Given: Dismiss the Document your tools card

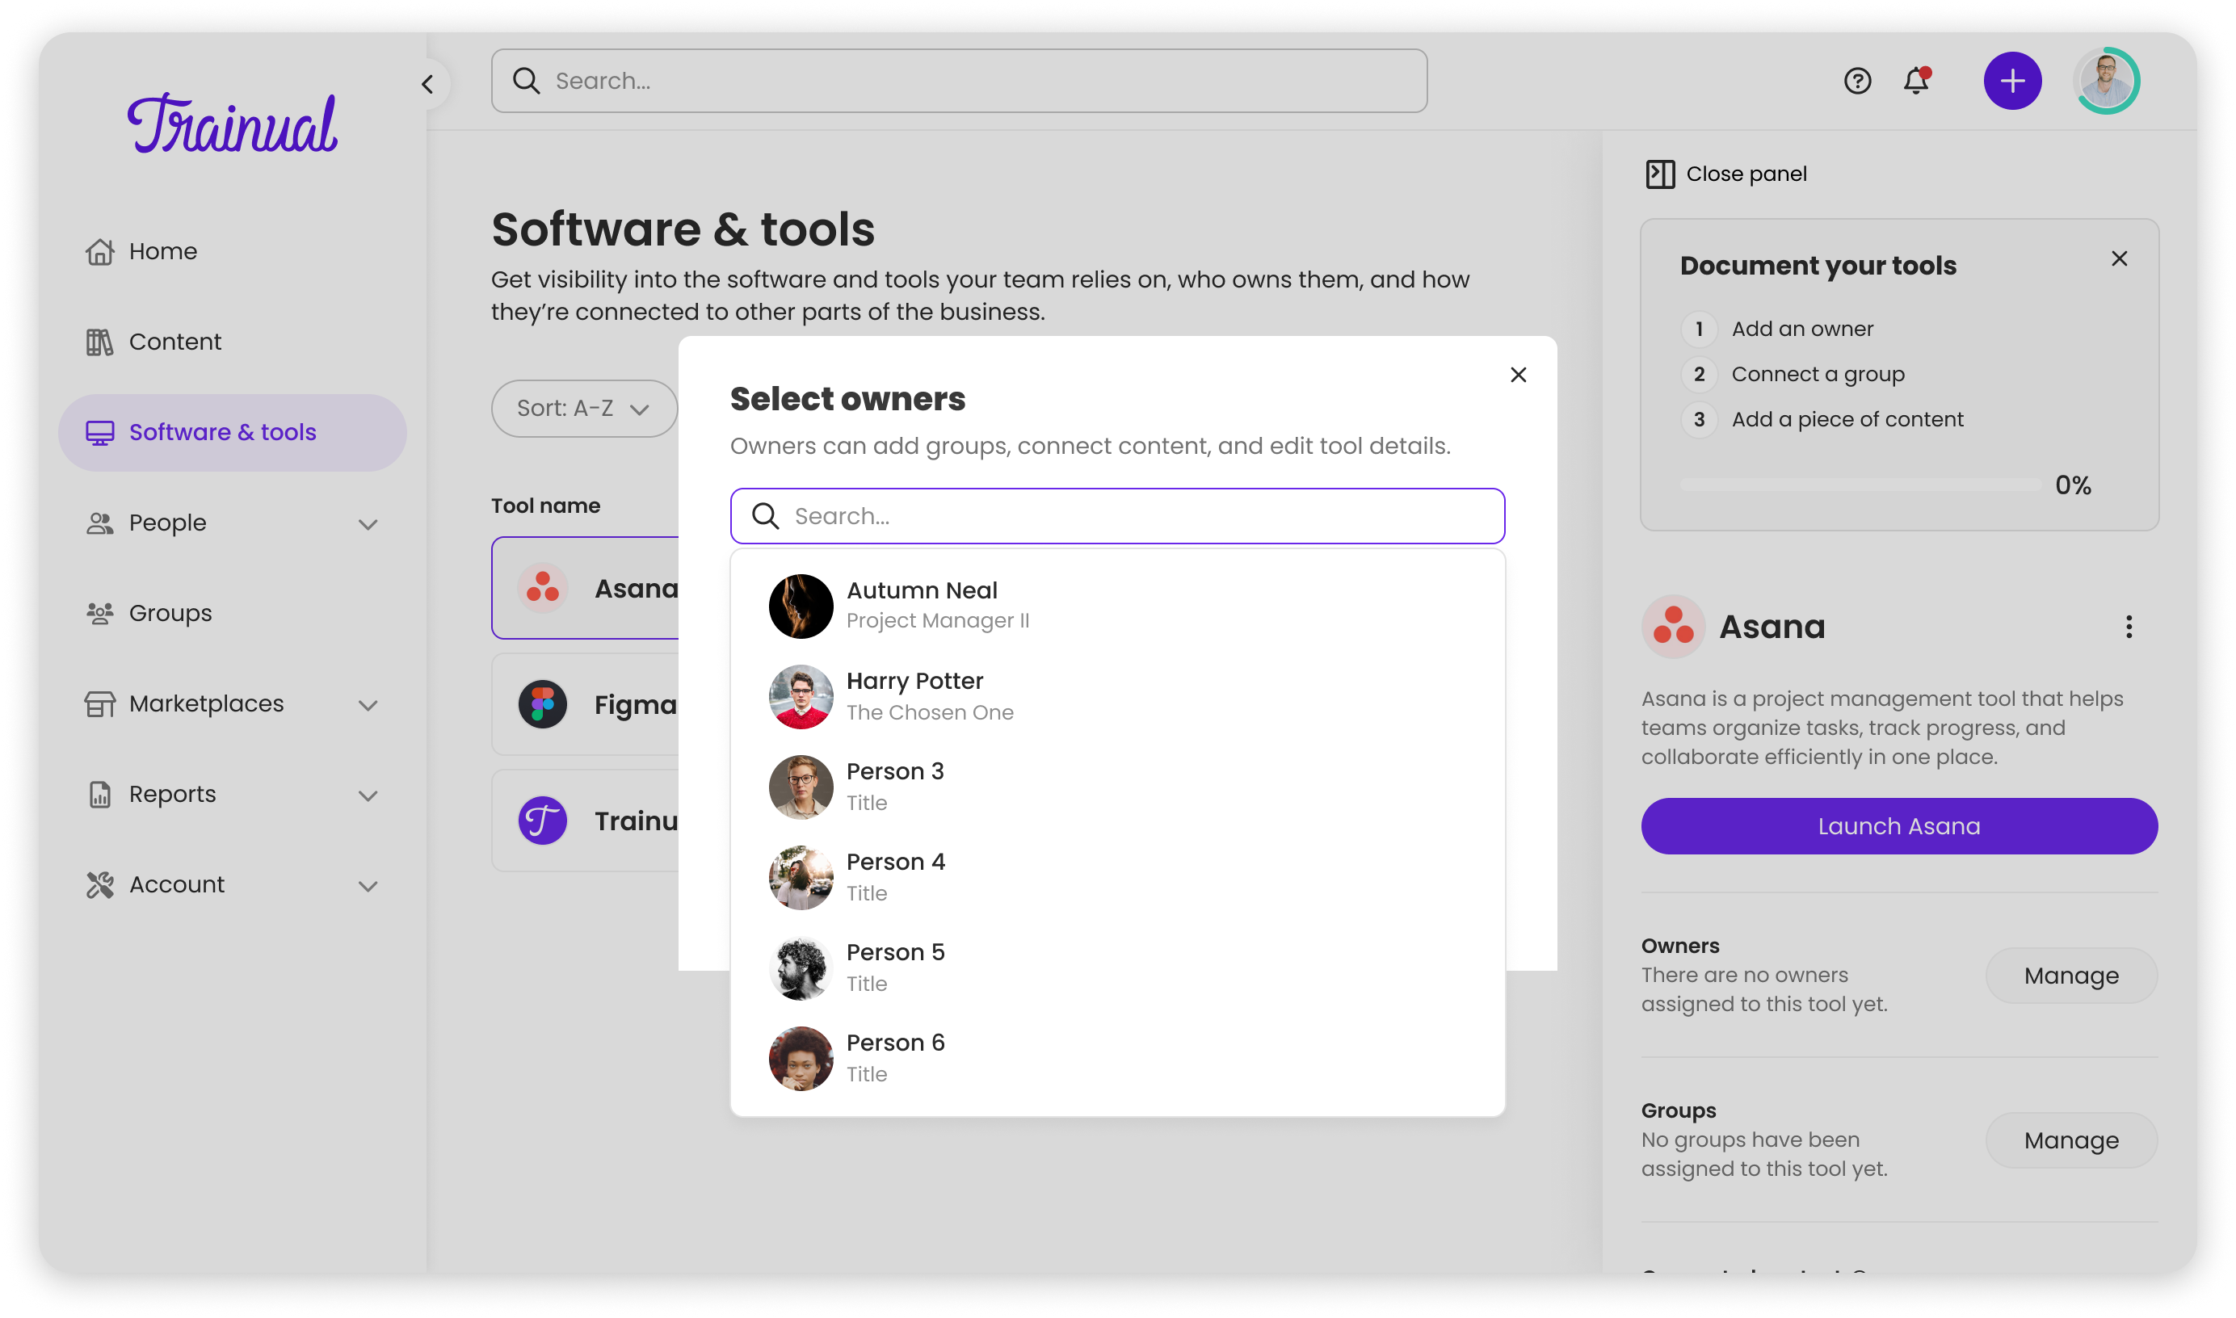Looking at the screenshot, I should [x=2119, y=258].
